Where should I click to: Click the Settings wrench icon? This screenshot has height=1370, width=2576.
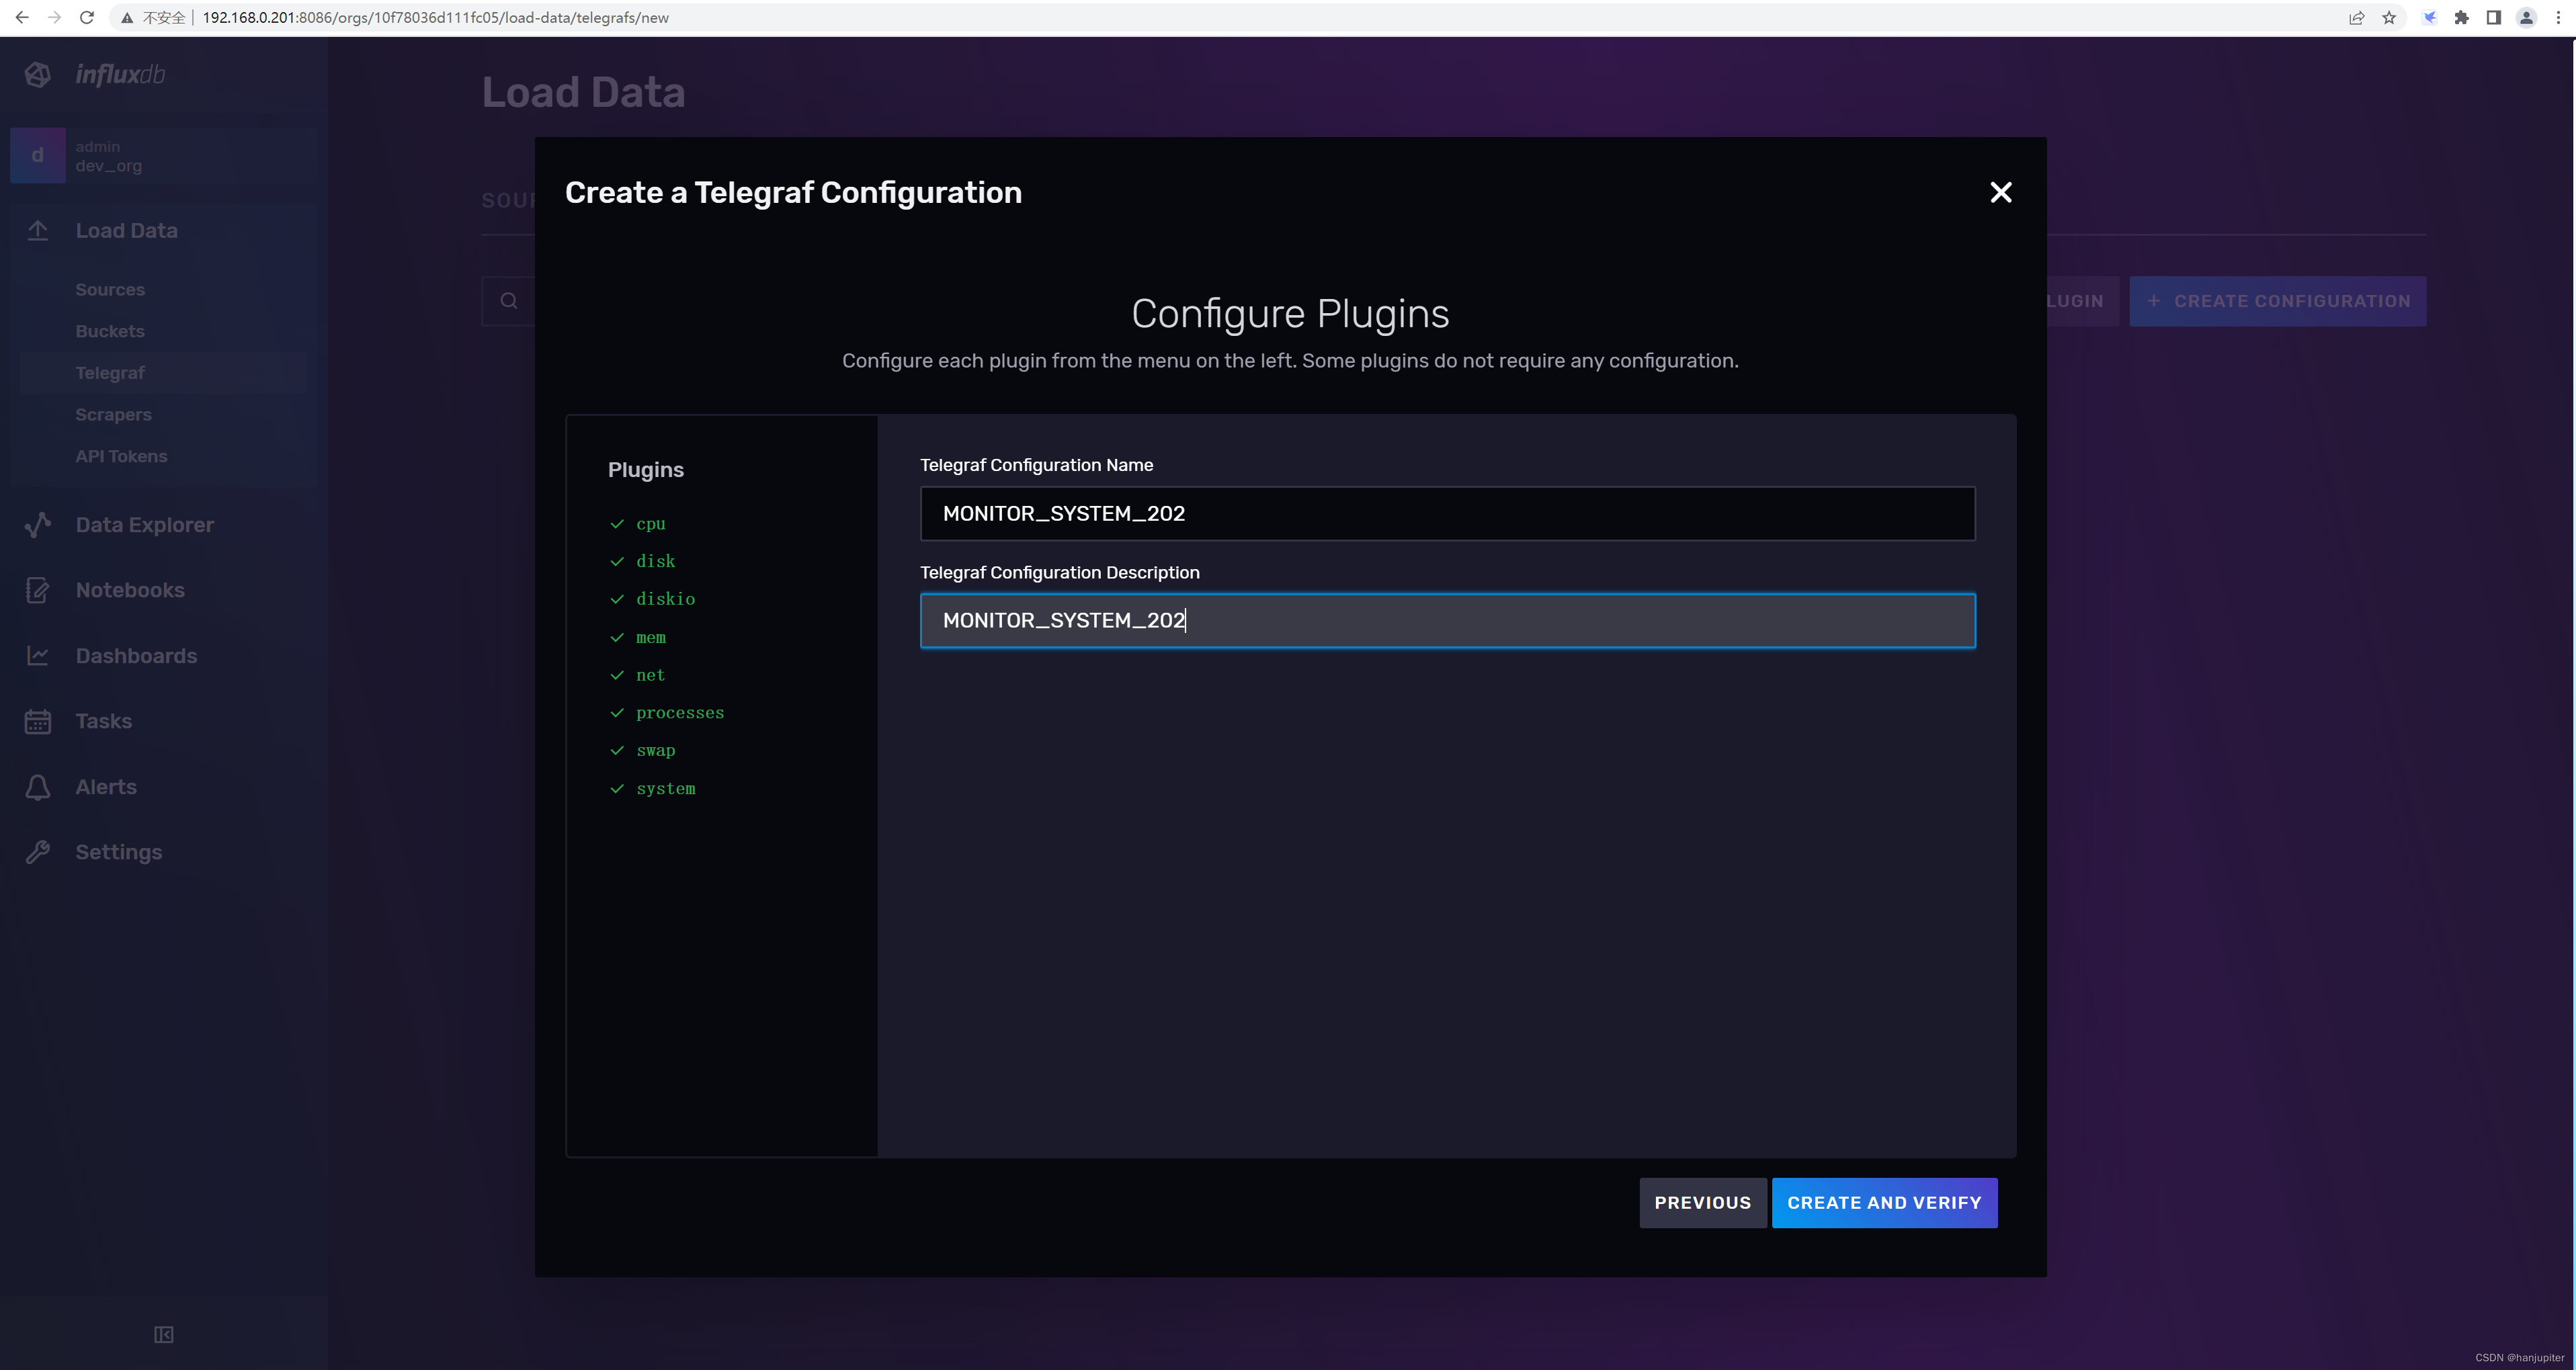pyautogui.click(x=38, y=852)
